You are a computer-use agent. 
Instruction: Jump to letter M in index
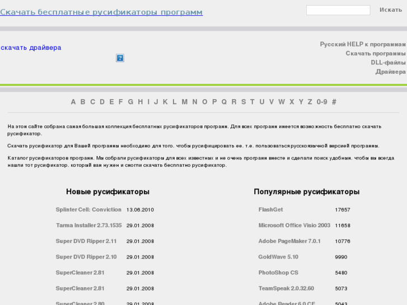(x=185, y=102)
